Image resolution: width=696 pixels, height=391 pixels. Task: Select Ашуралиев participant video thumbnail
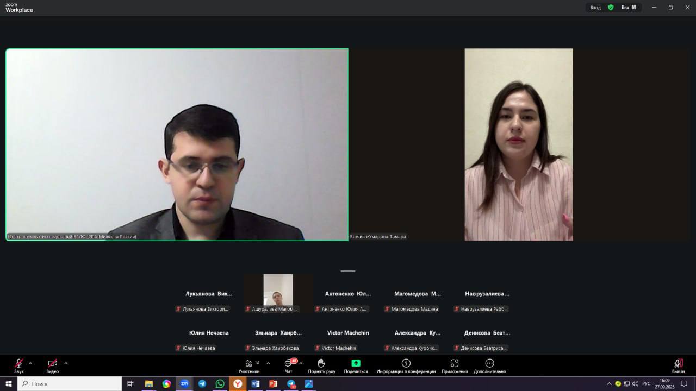[278, 291]
